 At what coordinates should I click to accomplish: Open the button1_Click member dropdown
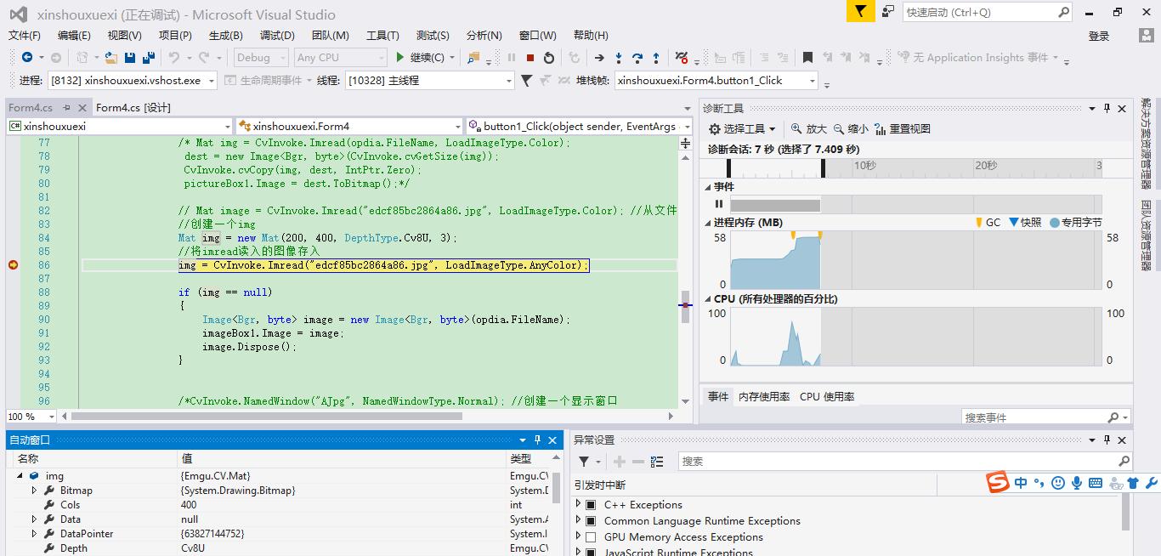(578, 127)
